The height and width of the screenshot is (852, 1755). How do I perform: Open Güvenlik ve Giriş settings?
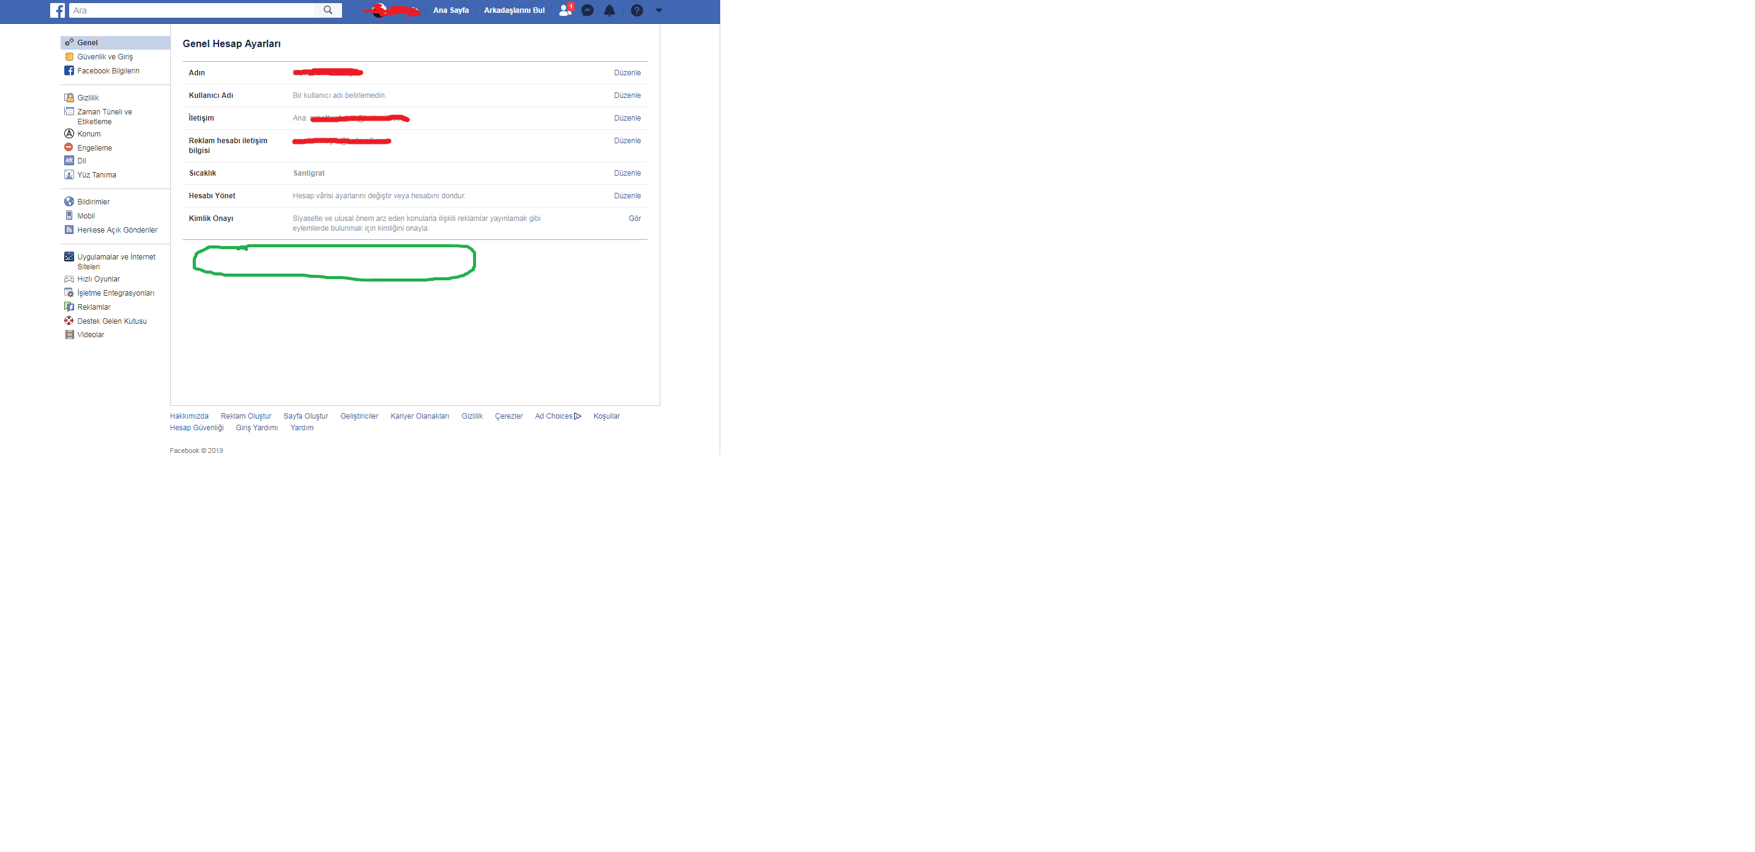105,56
